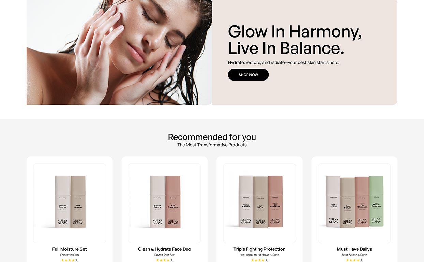Click the star rating under Clean & Hydrate Duo
Screen dimensions: 424x262
(165, 260)
